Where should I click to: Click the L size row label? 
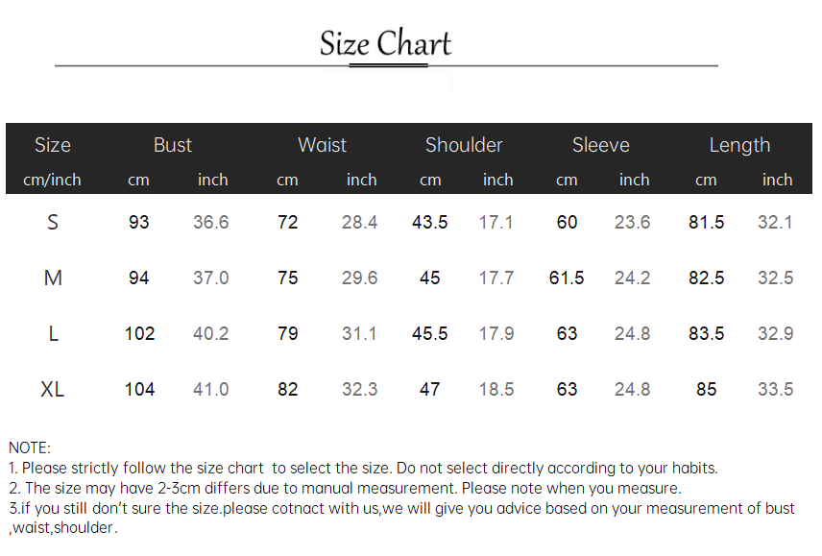53,333
